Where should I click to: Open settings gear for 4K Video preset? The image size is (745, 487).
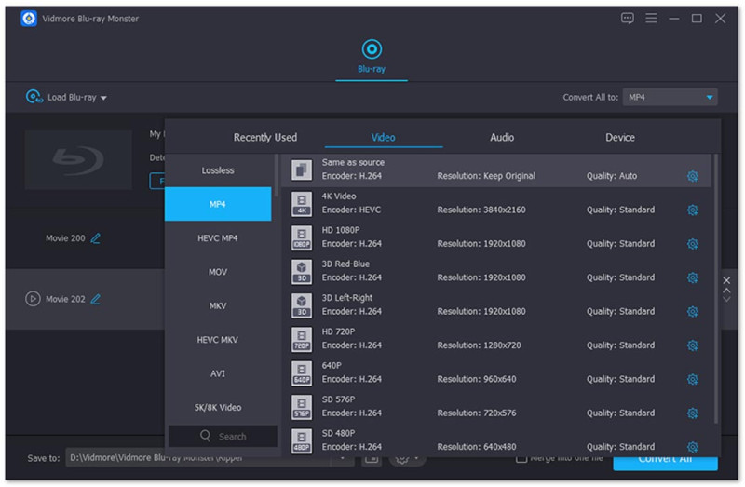click(692, 210)
